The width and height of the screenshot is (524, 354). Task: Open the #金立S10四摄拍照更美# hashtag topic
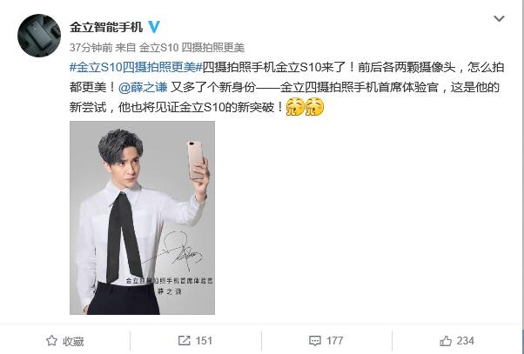click(136, 68)
